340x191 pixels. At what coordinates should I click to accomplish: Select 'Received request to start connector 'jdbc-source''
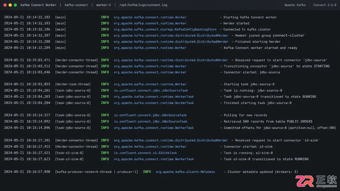click(x=281, y=60)
